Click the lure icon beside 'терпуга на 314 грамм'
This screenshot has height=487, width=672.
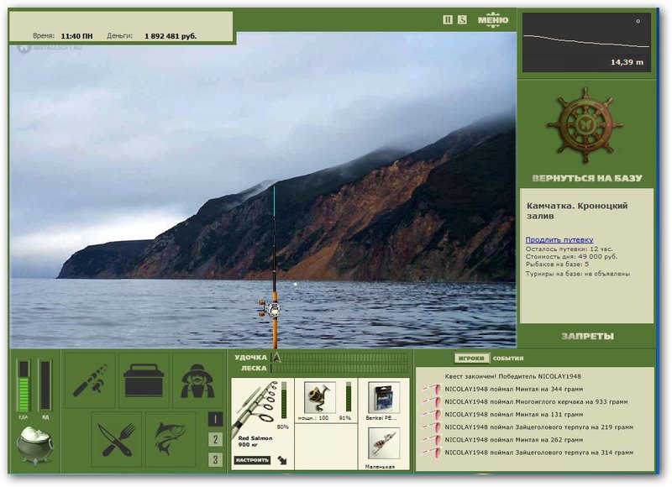tap(433, 453)
